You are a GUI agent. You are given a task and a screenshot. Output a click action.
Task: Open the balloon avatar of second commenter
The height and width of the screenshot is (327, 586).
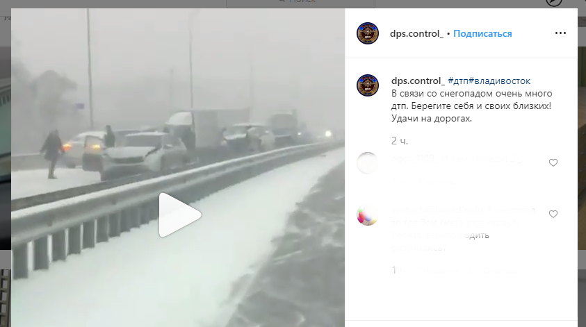click(367, 215)
